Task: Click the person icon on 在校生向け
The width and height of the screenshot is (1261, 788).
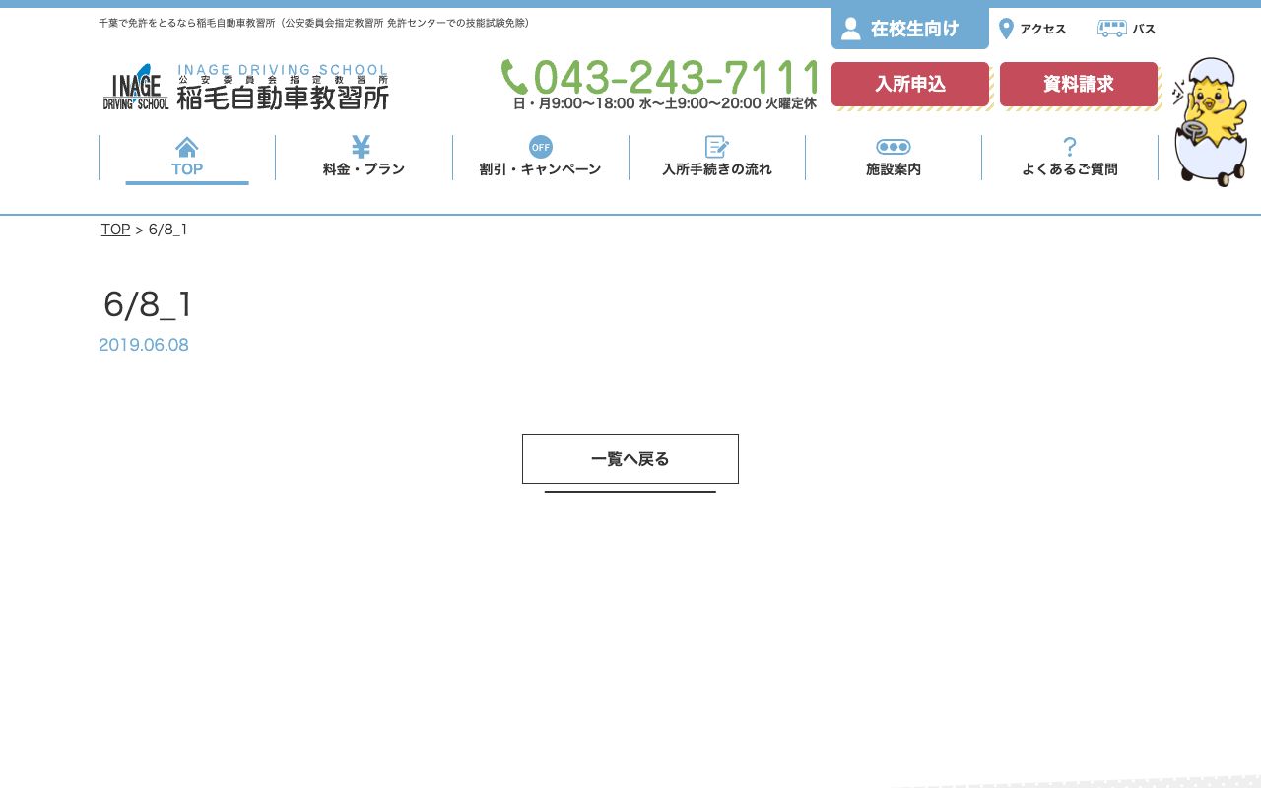Action: pyautogui.click(x=851, y=28)
